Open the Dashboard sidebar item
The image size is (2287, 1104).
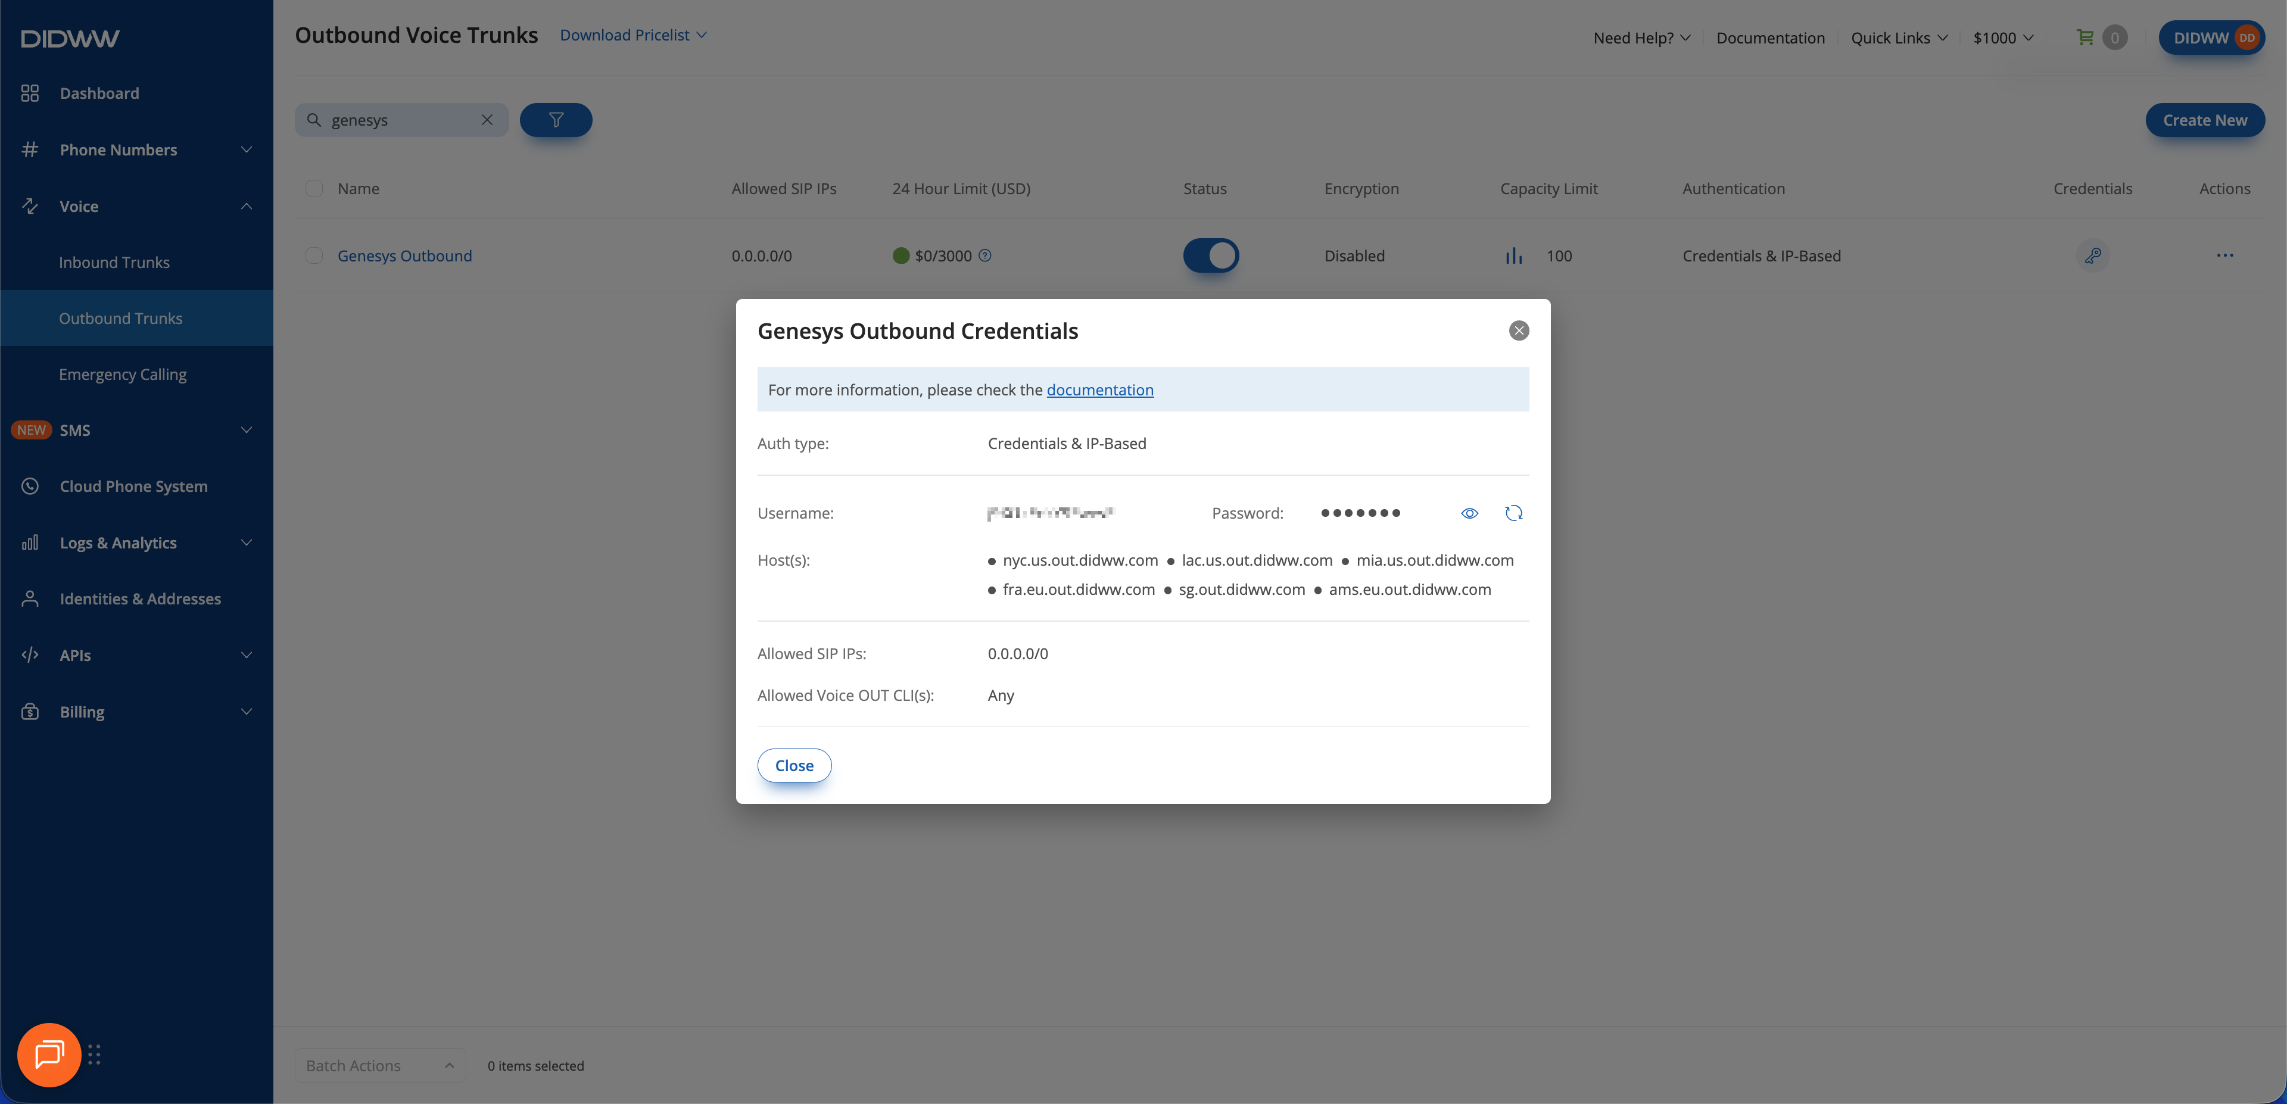tap(98, 93)
